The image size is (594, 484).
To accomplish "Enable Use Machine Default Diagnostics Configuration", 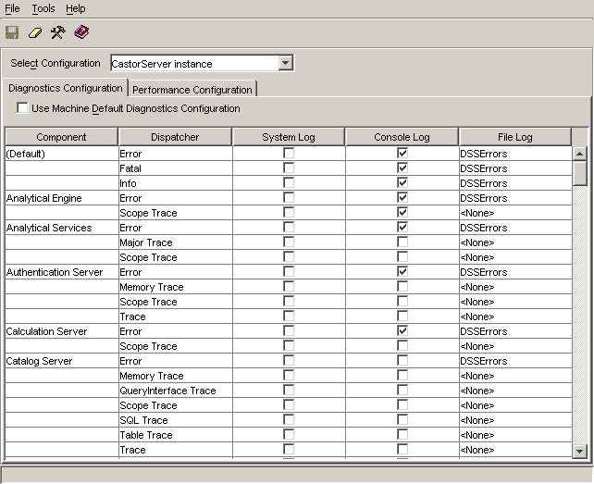I will [23, 109].
